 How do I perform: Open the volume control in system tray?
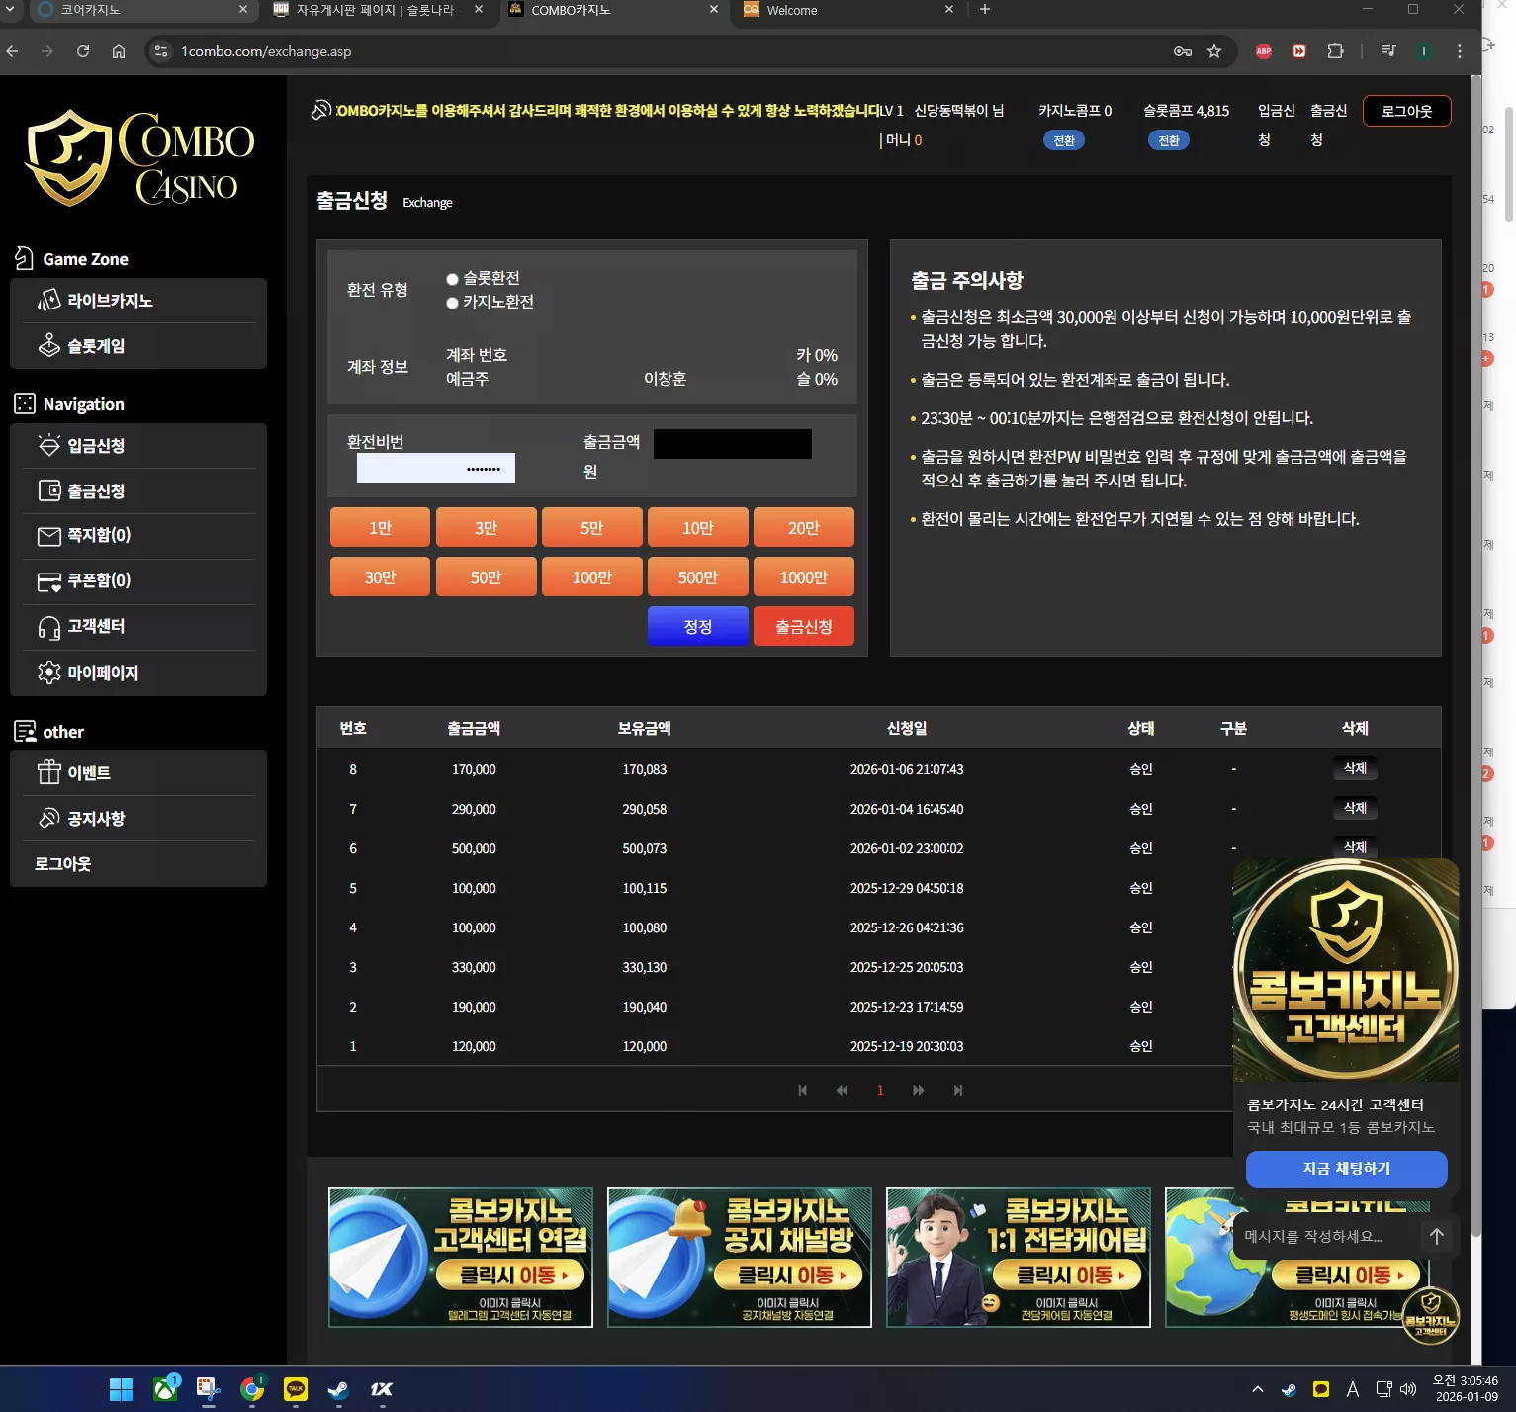[1408, 1389]
